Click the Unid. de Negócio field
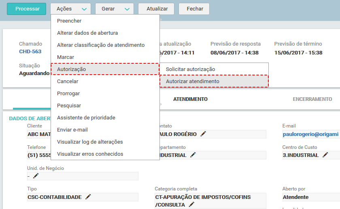Viewport: 340px width, 209px height. click(x=83, y=176)
